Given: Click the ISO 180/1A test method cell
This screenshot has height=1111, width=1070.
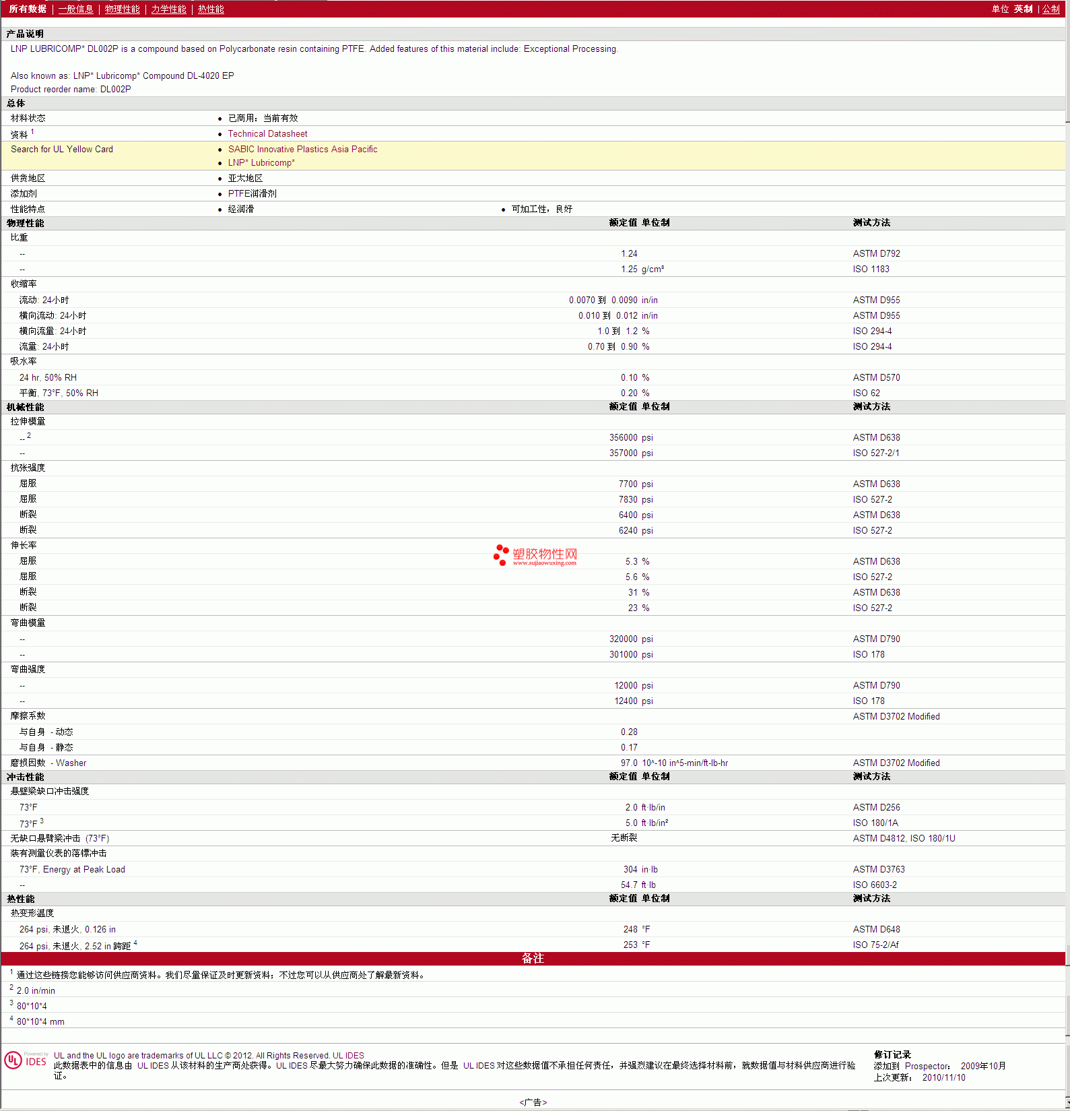Looking at the screenshot, I should 875,823.
